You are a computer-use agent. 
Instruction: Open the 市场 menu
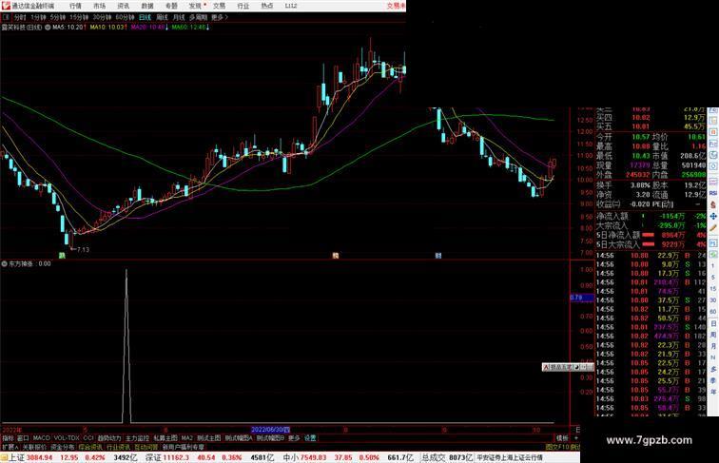(99, 6)
